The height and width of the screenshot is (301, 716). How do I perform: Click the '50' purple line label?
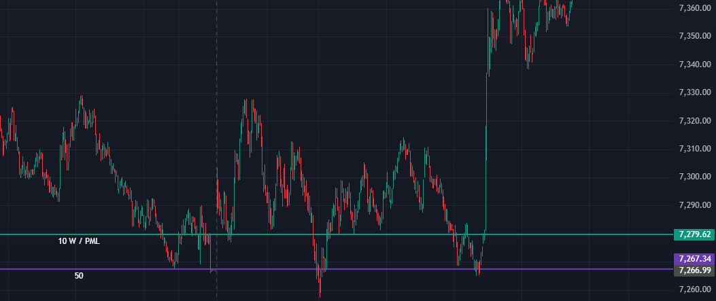click(79, 276)
